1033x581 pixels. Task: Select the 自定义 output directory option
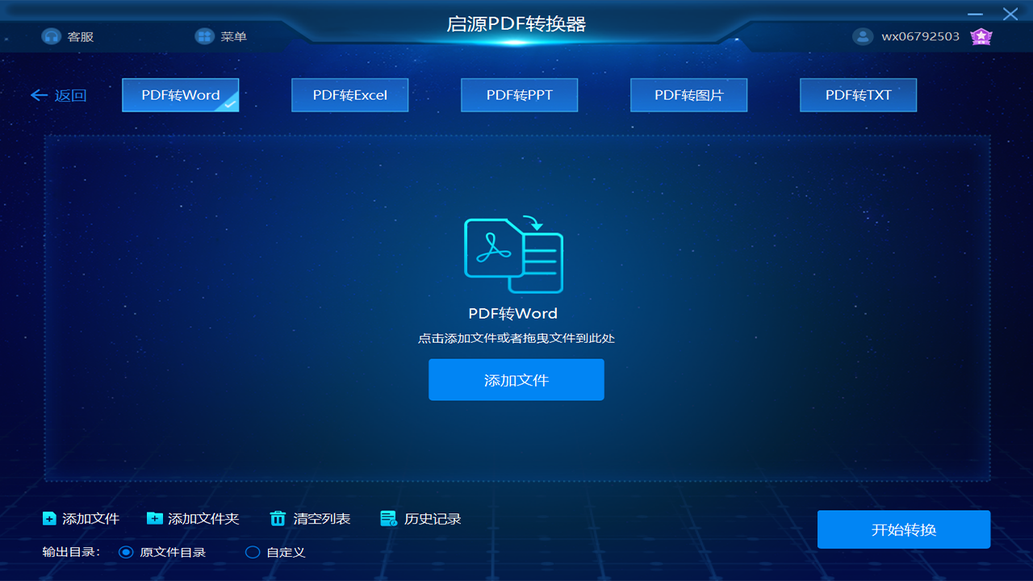point(253,552)
